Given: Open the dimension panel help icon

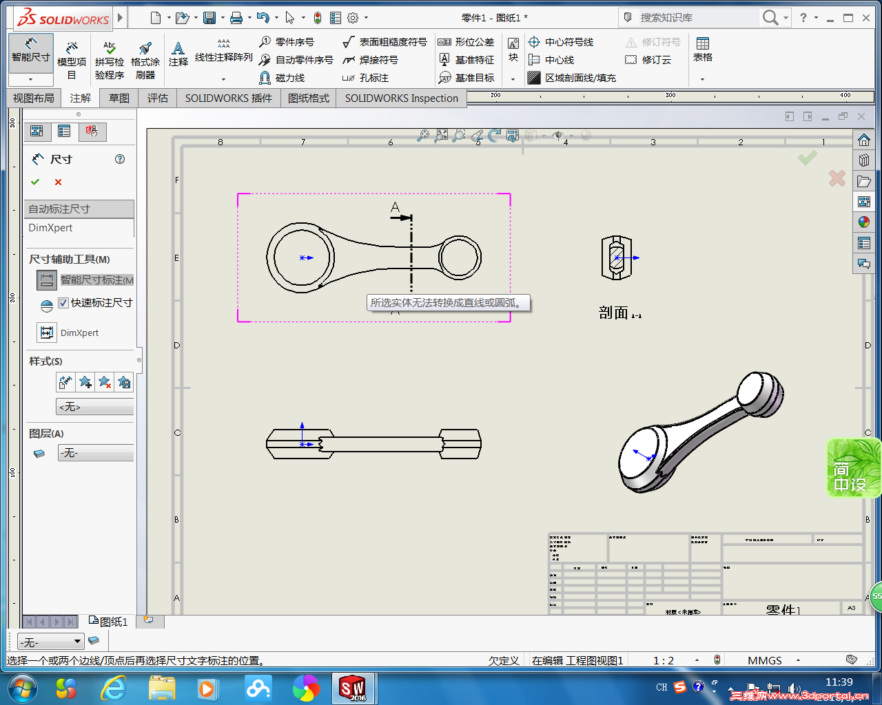Looking at the screenshot, I should pyautogui.click(x=120, y=159).
